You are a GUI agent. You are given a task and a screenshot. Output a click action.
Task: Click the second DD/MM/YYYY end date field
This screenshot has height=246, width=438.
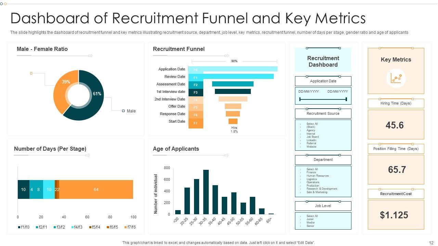click(338, 92)
